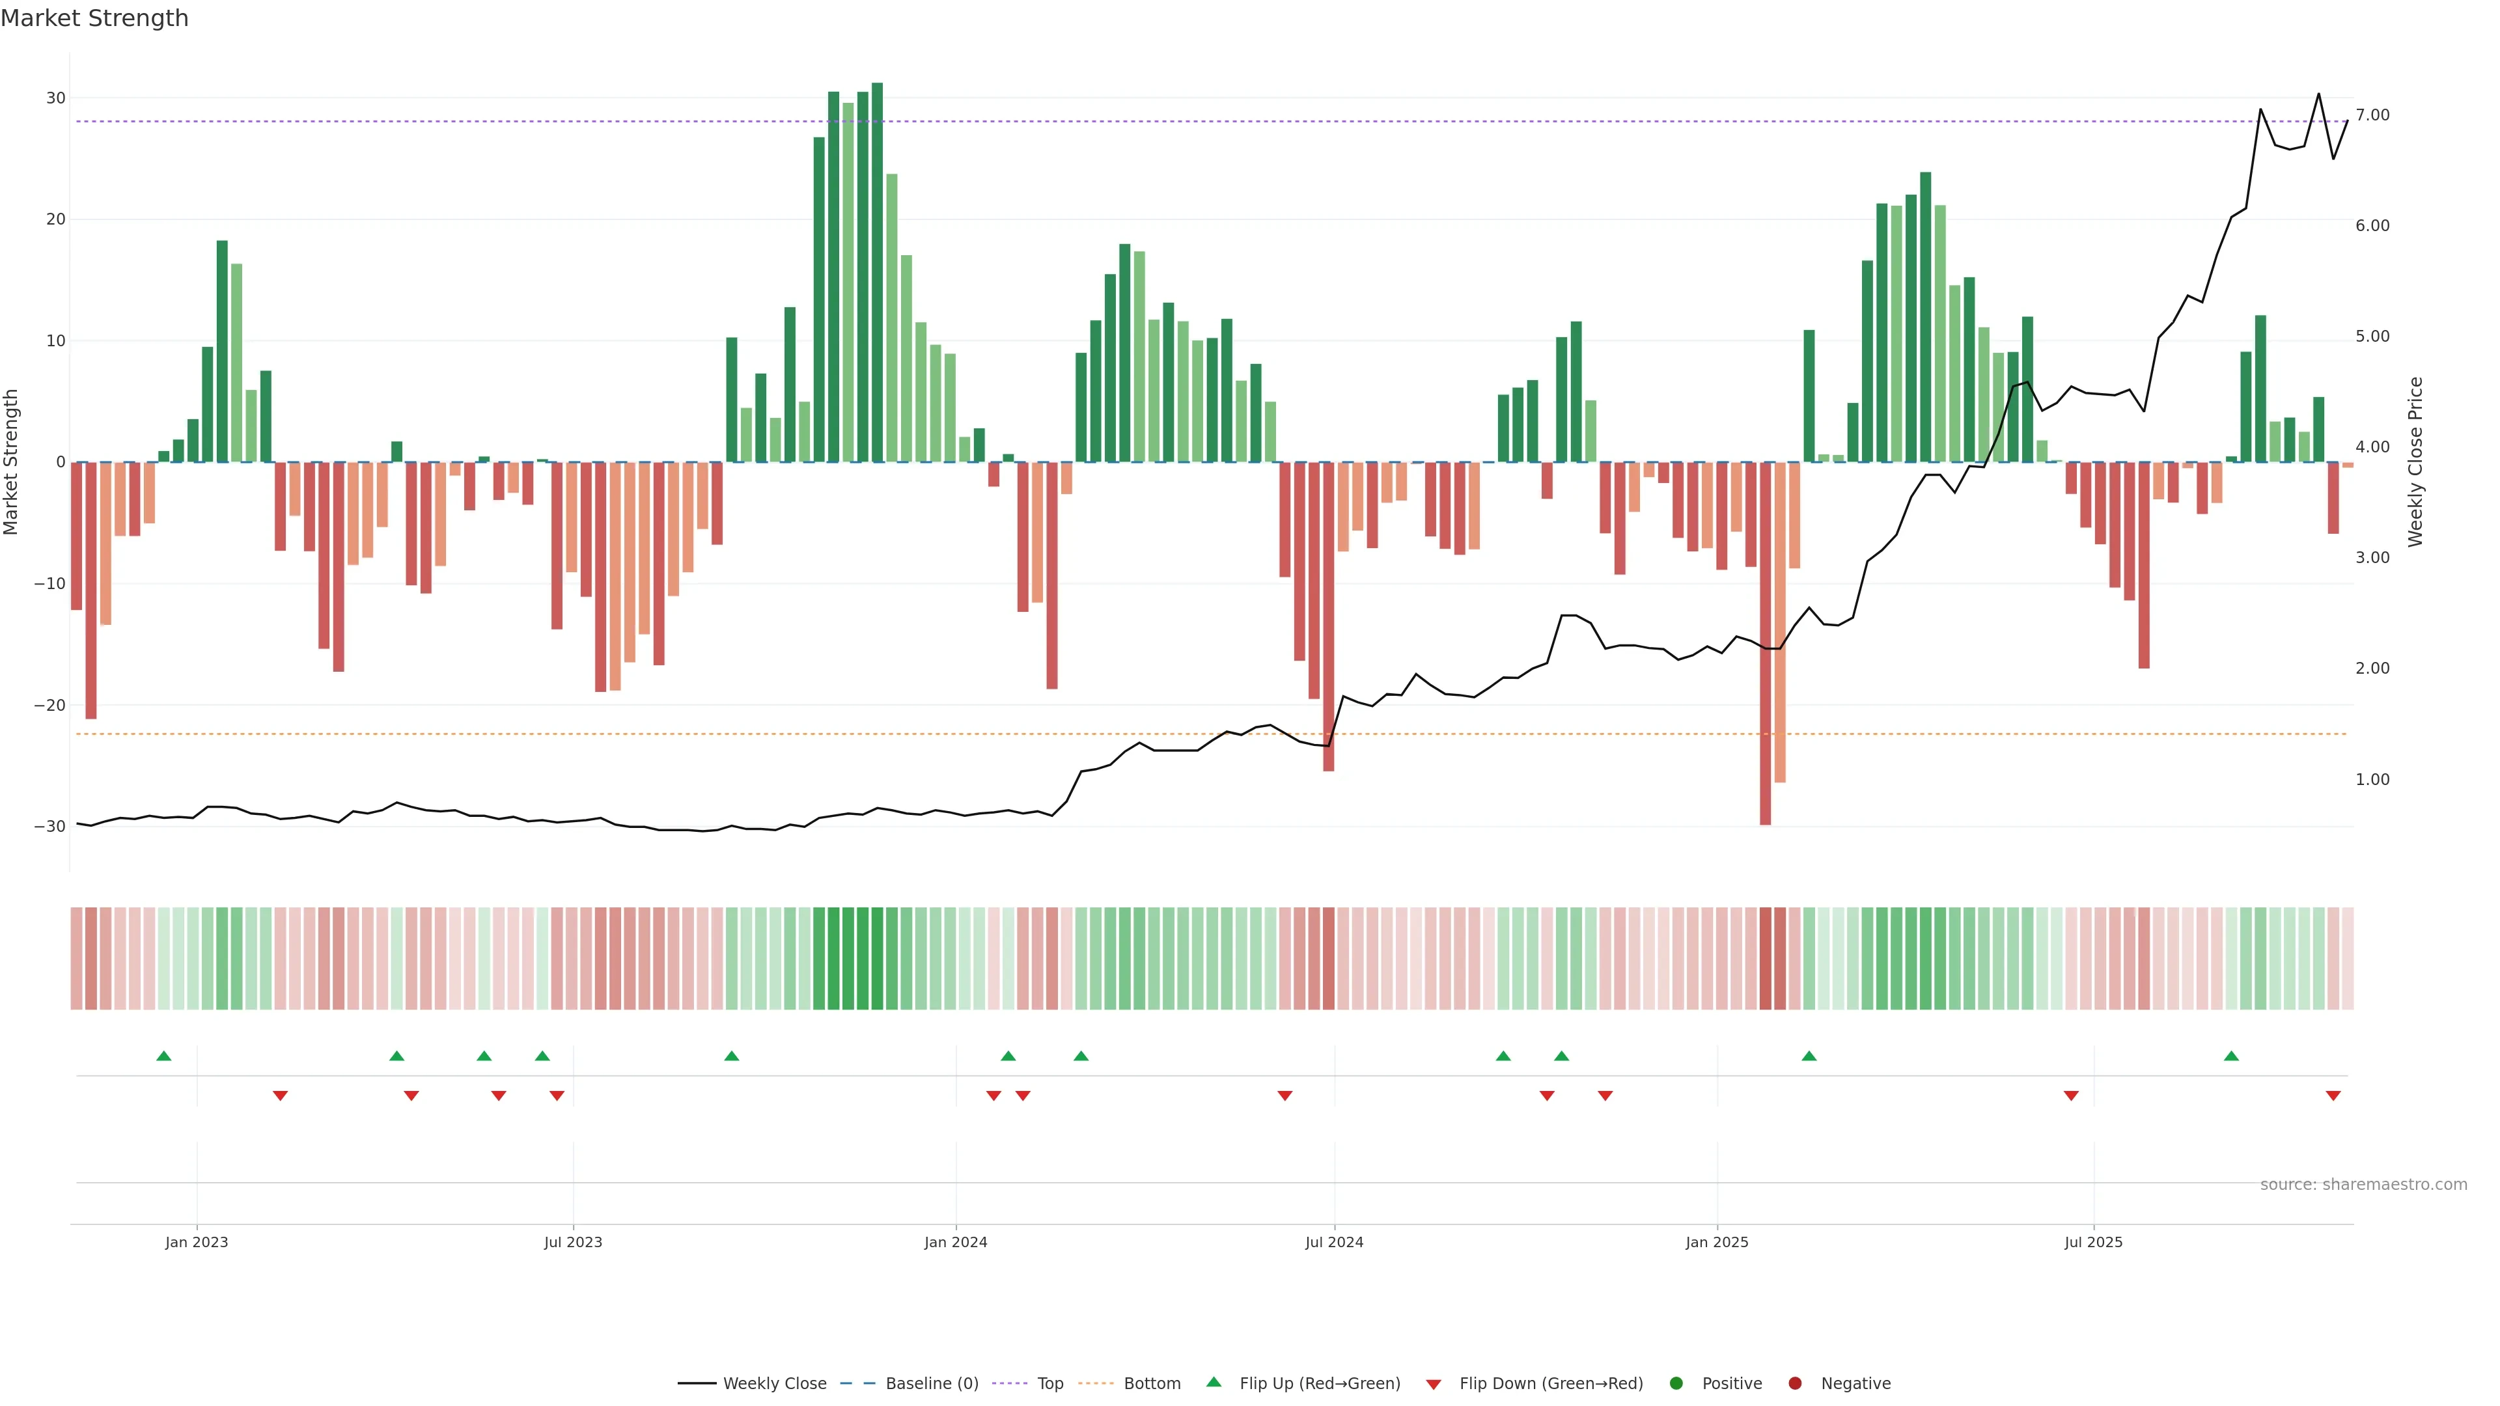Click the rightmost green flip-up triangle marker

click(2231, 1056)
